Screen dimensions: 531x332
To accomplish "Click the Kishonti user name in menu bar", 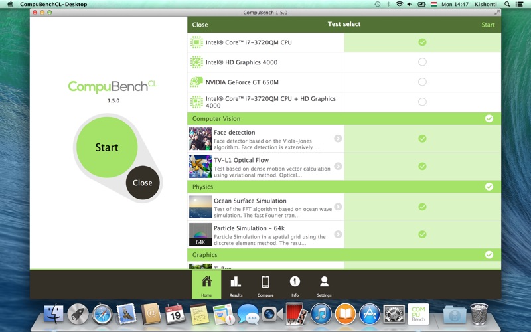I will (486, 4).
